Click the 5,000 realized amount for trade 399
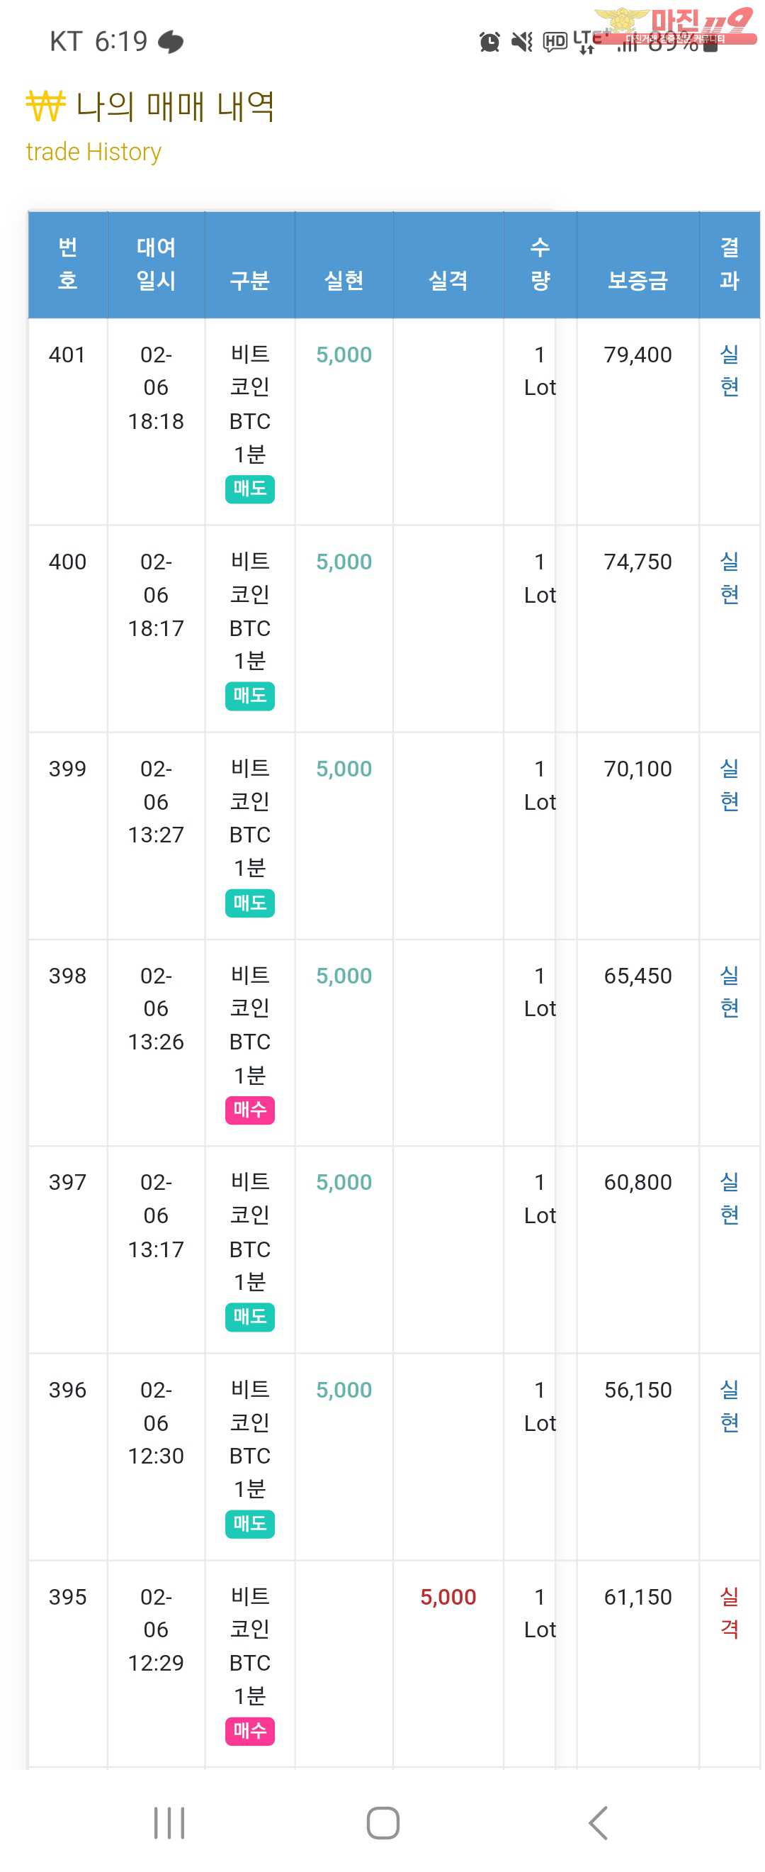This screenshot has width=765, height=1872. 344,769
